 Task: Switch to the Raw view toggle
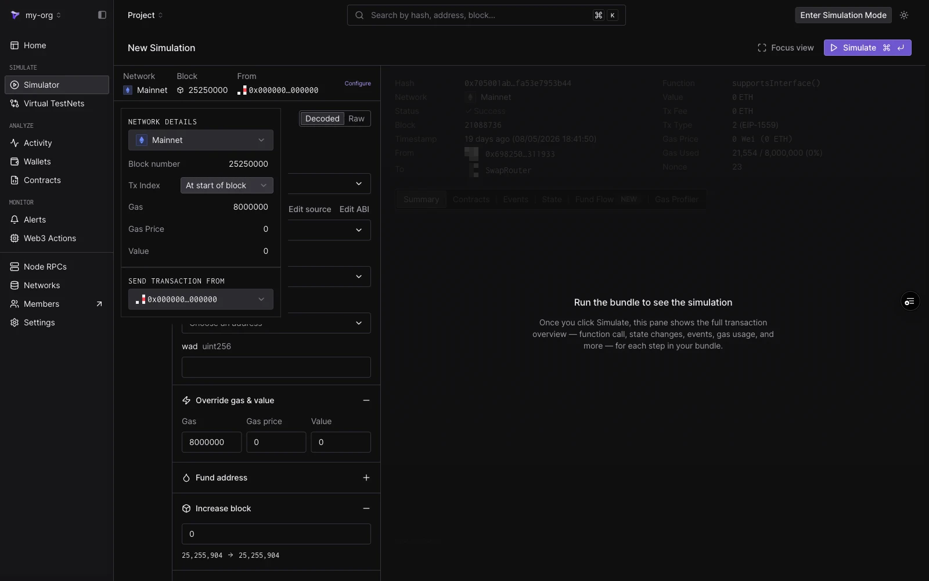[357, 119]
